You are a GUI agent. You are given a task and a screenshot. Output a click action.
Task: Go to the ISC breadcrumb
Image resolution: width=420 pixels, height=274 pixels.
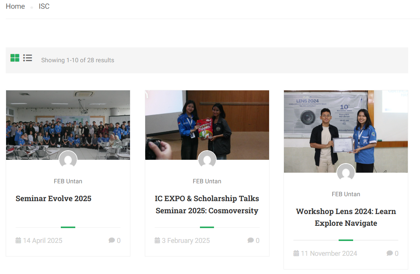click(44, 6)
